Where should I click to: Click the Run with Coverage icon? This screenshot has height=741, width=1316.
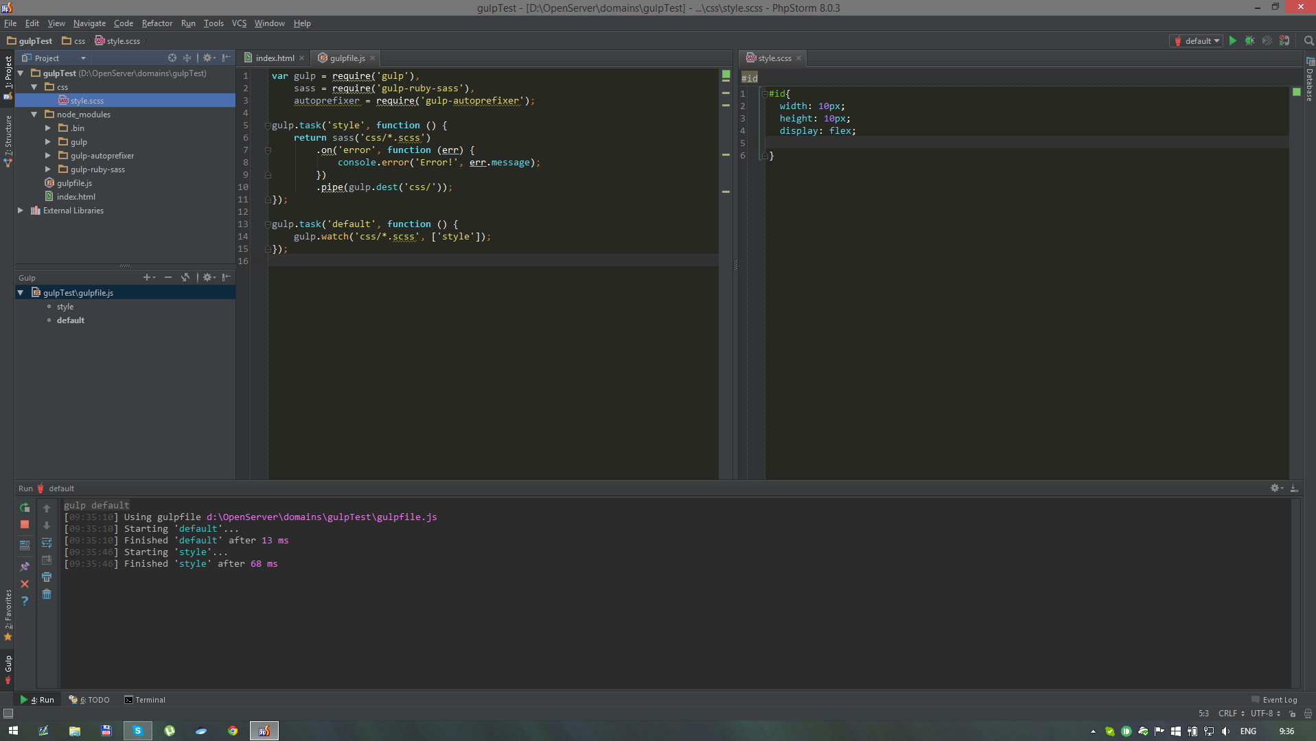[x=1267, y=41]
